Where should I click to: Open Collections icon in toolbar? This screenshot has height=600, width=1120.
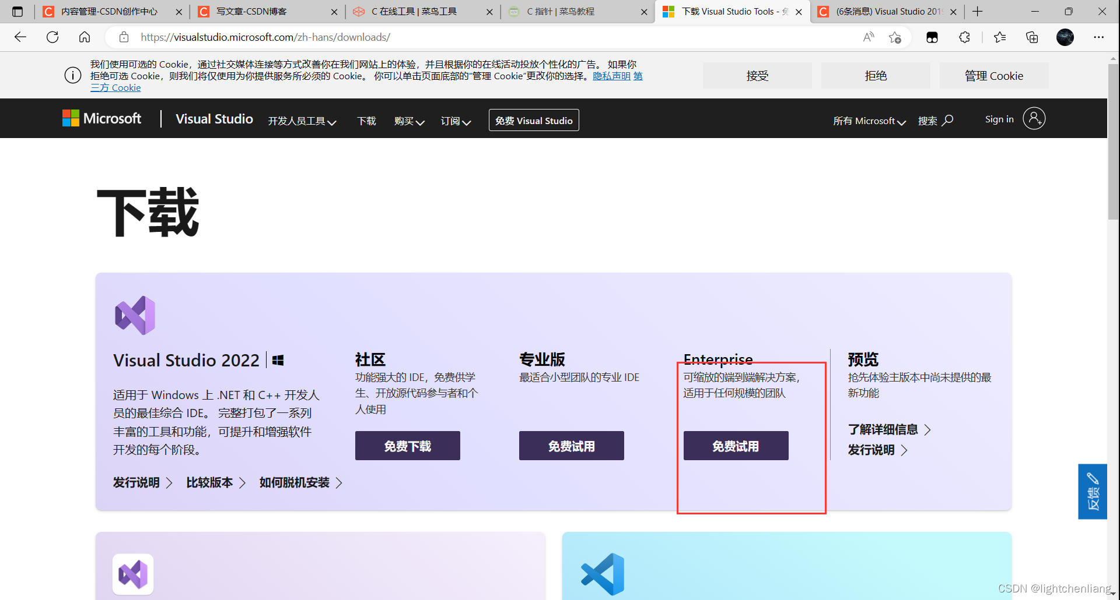click(x=1032, y=37)
